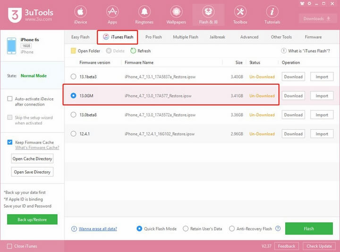
Task: Open the iDevice section
Action: tap(80, 15)
